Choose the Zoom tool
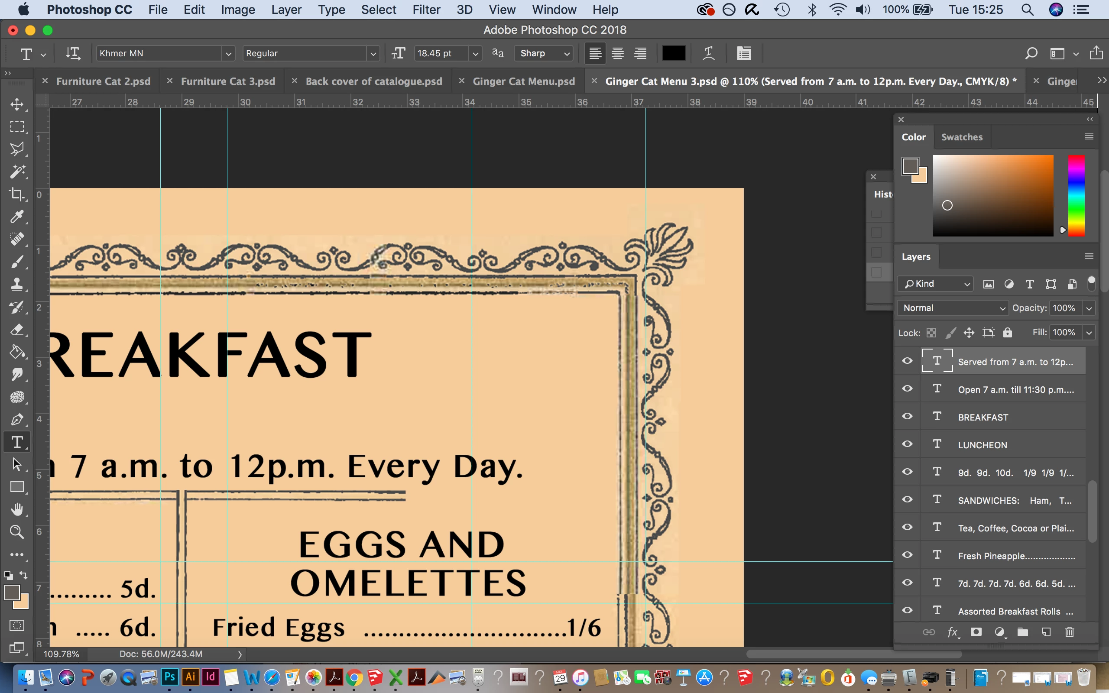1109x693 pixels. (17, 532)
